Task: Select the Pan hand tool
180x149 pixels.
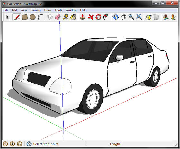Action: click(x=123, y=17)
